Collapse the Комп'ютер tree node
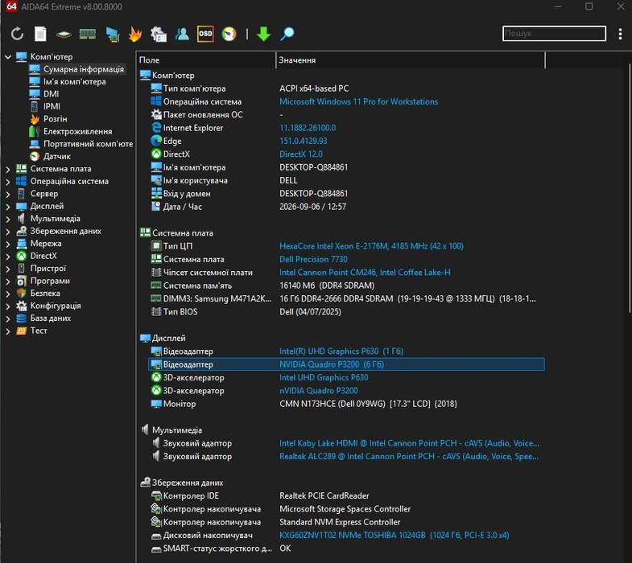Image resolution: width=632 pixels, height=563 pixels. 8,57
